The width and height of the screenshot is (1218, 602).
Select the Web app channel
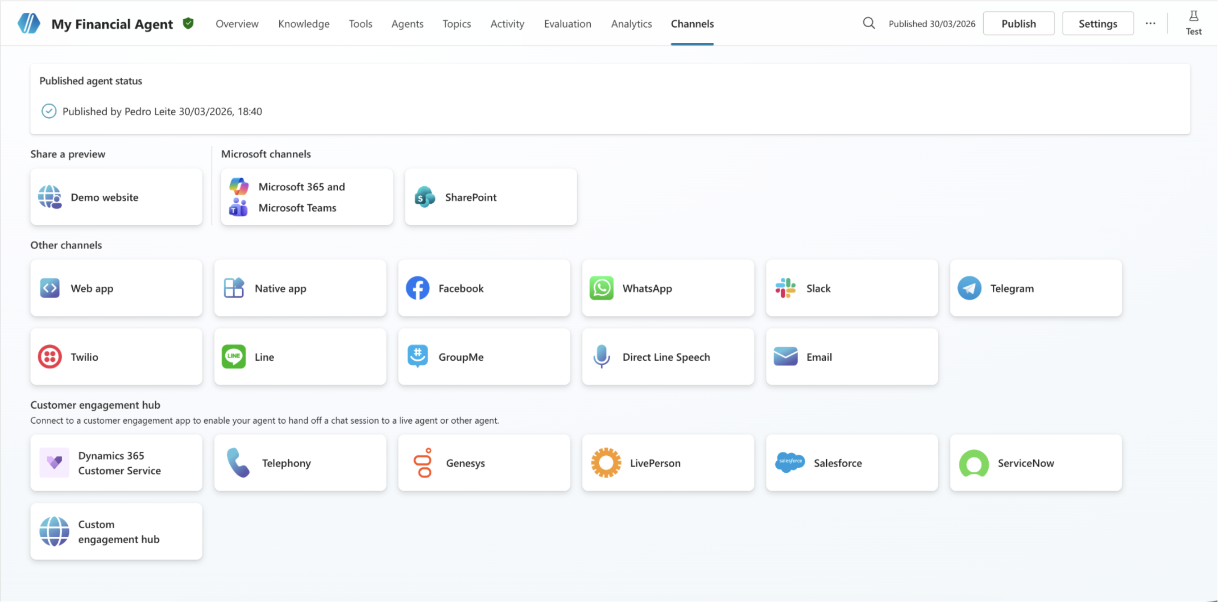pyautogui.click(x=116, y=288)
